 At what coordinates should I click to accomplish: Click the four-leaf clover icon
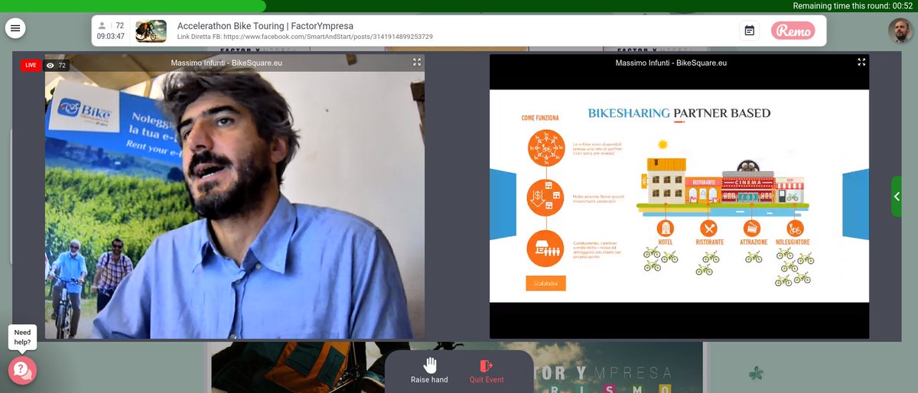click(756, 374)
